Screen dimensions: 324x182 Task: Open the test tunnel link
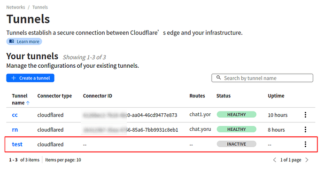tap(17, 144)
